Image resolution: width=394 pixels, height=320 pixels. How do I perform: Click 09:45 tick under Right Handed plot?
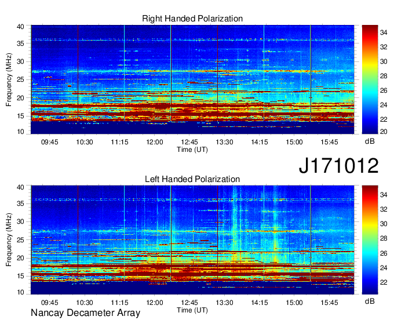pyautogui.click(x=49, y=142)
